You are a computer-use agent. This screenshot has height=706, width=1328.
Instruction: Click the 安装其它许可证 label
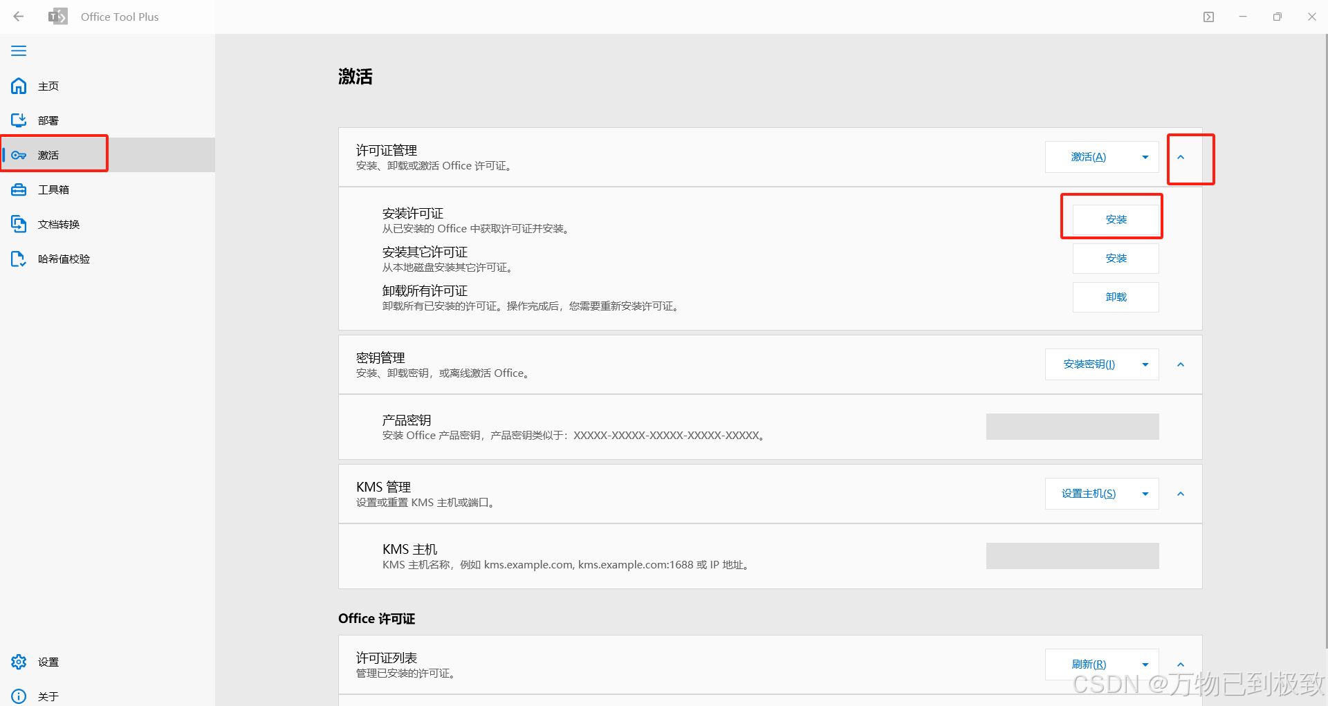425,252
